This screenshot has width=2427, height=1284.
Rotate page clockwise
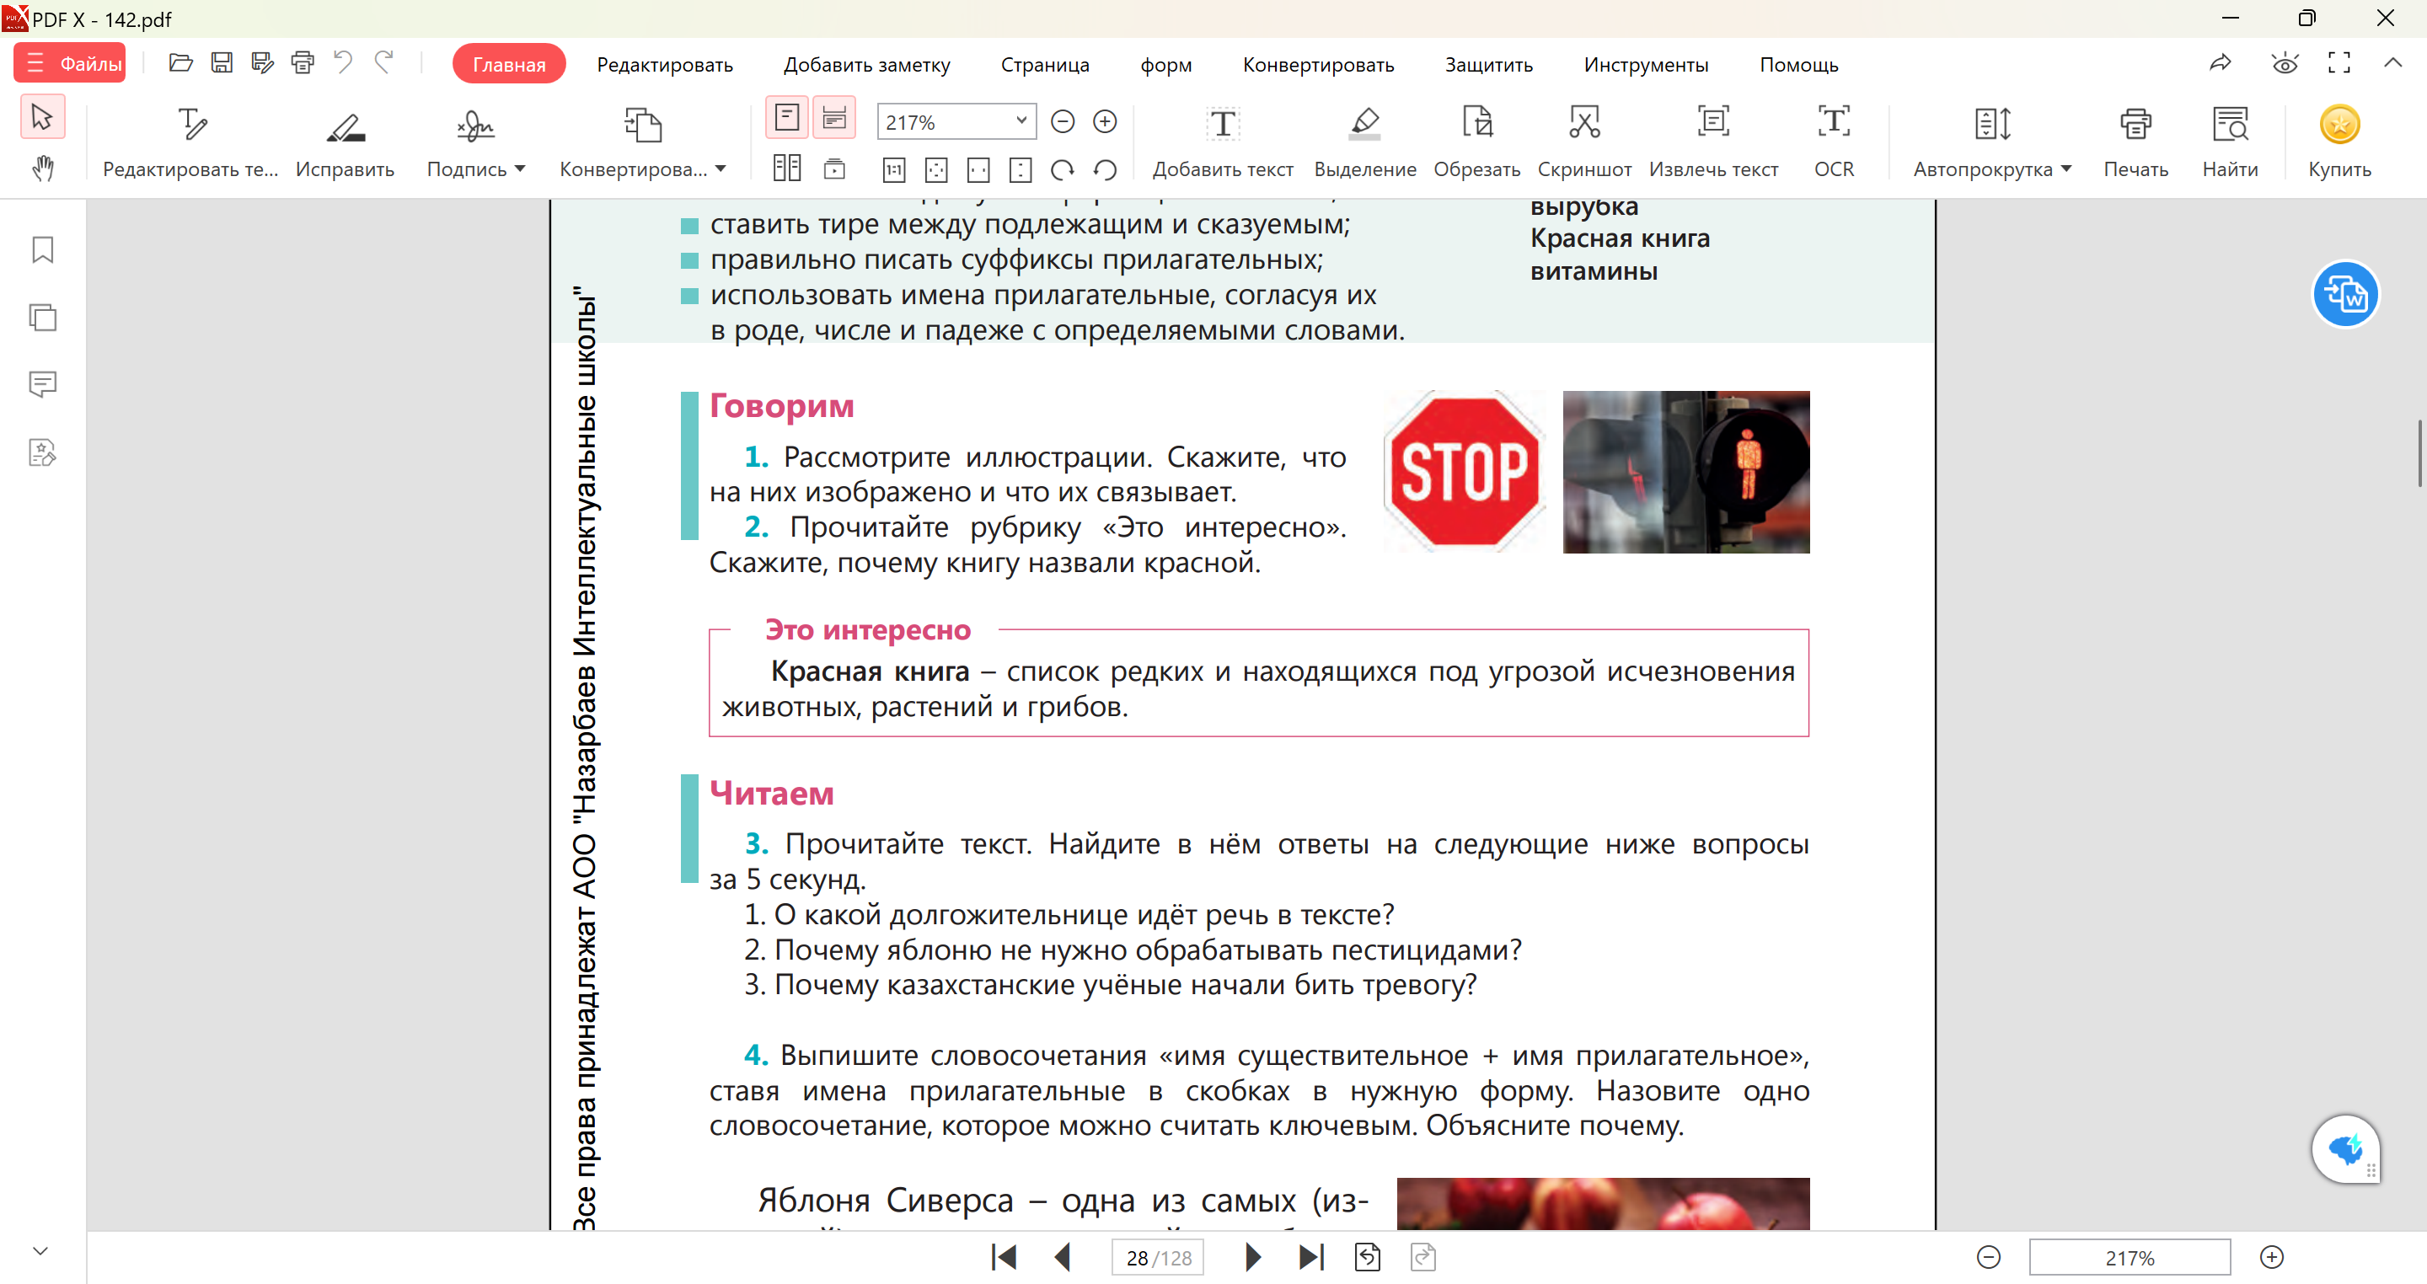pyautogui.click(x=1063, y=169)
